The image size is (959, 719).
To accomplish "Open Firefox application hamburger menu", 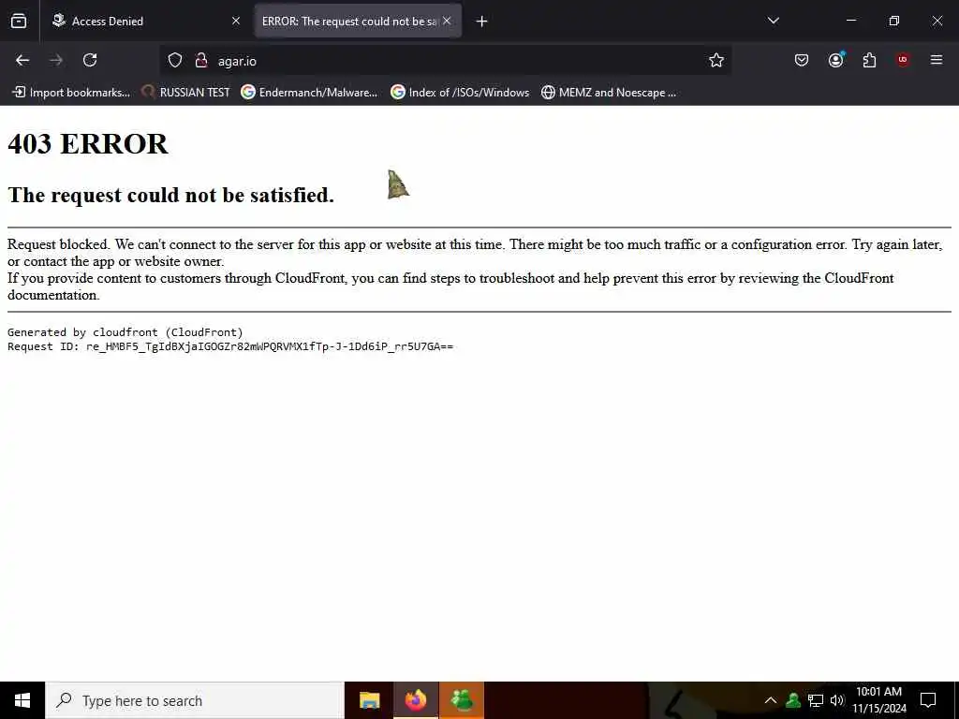I will tap(937, 60).
